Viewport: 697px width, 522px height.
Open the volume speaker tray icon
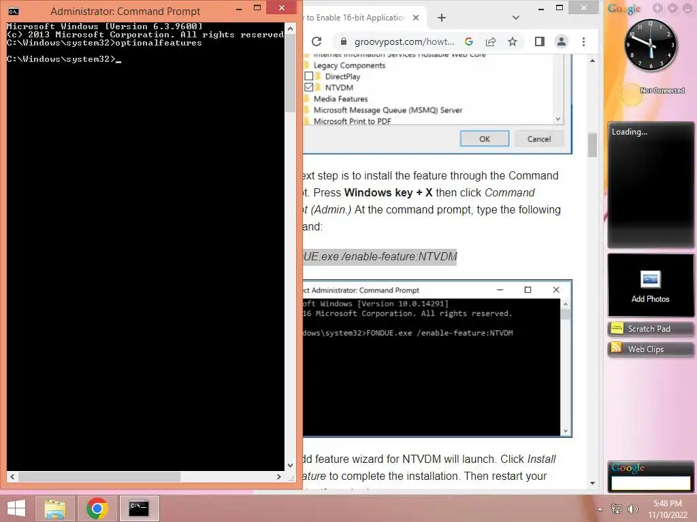tap(632, 509)
